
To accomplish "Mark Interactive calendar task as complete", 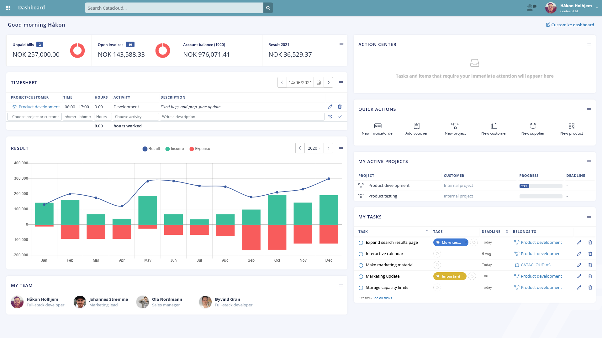I will pos(361,254).
